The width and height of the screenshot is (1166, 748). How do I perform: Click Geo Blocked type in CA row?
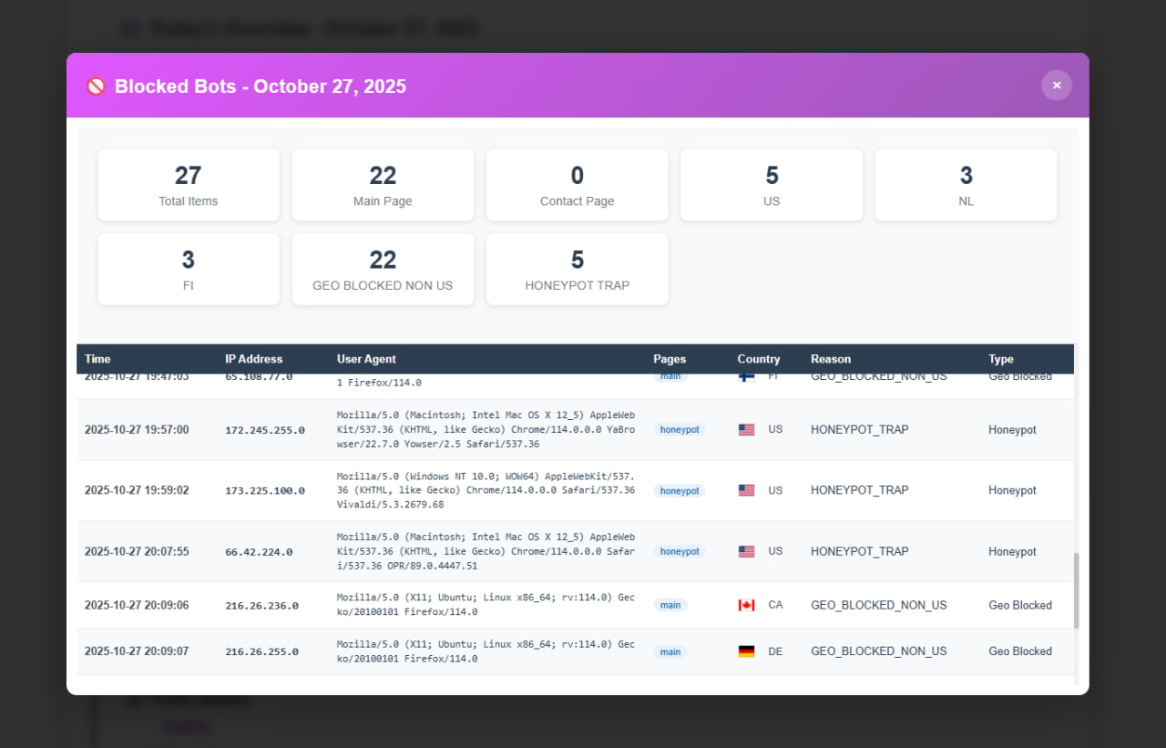click(1020, 605)
